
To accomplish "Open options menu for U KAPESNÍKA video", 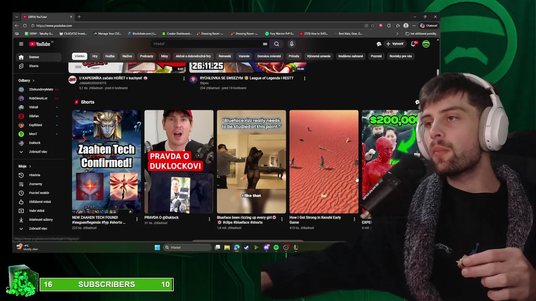I will coord(184,79).
